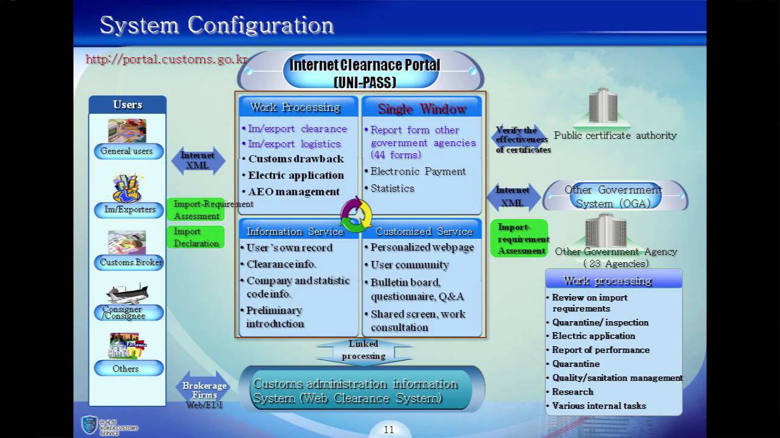Select the Im/Exporters label button
The image size is (780, 438).
[128, 210]
